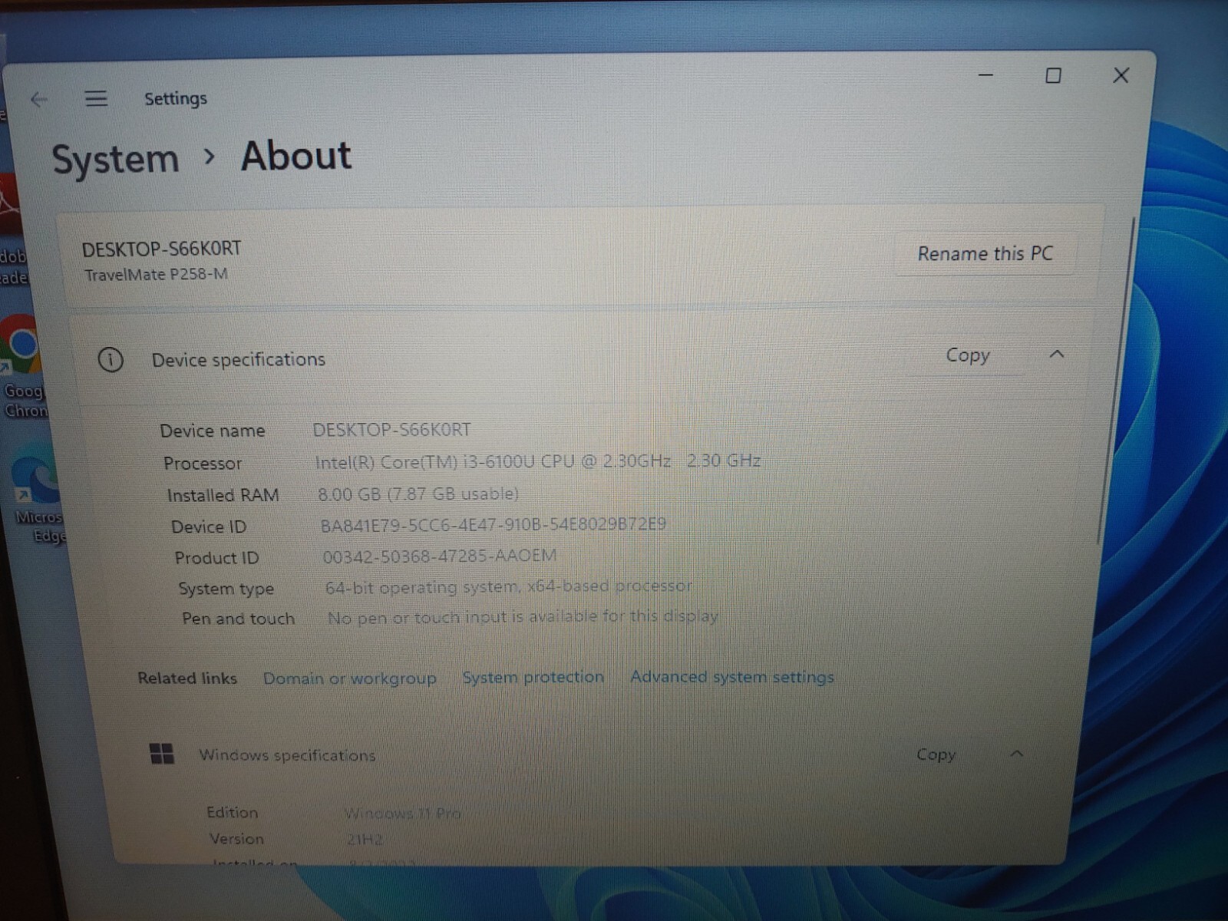Click the Device specifications header label
Screen dimensions: 1228x921
coord(239,359)
